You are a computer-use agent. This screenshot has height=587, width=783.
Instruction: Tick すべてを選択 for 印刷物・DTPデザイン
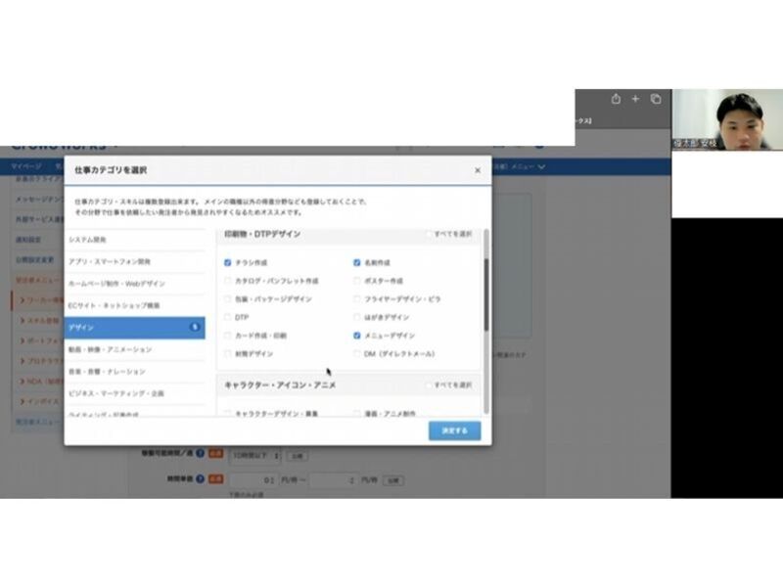[x=429, y=235]
